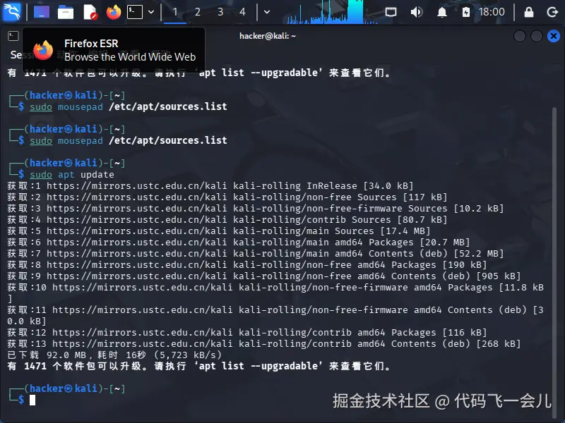Click the last '1471 个软件包可以升级' line
The height and width of the screenshot is (423, 565).
coord(199,366)
